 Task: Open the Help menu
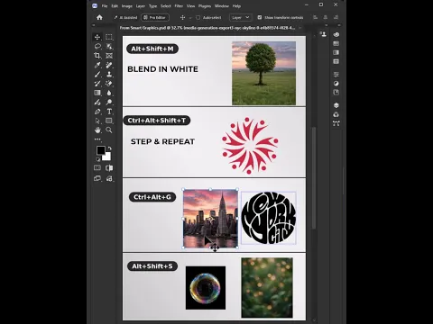236,6
